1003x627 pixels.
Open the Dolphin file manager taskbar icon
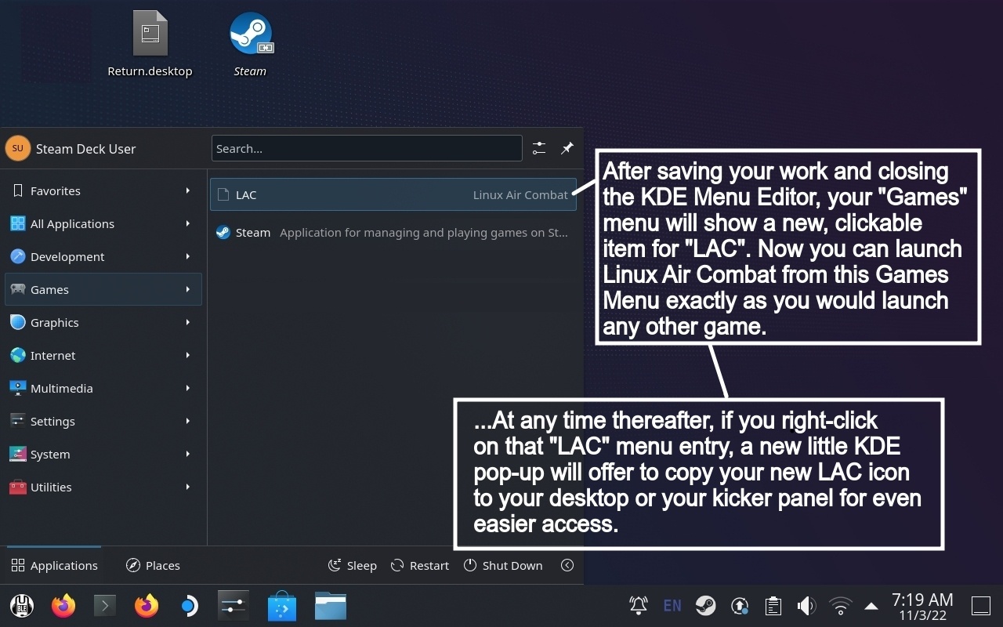[x=331, y=606]
